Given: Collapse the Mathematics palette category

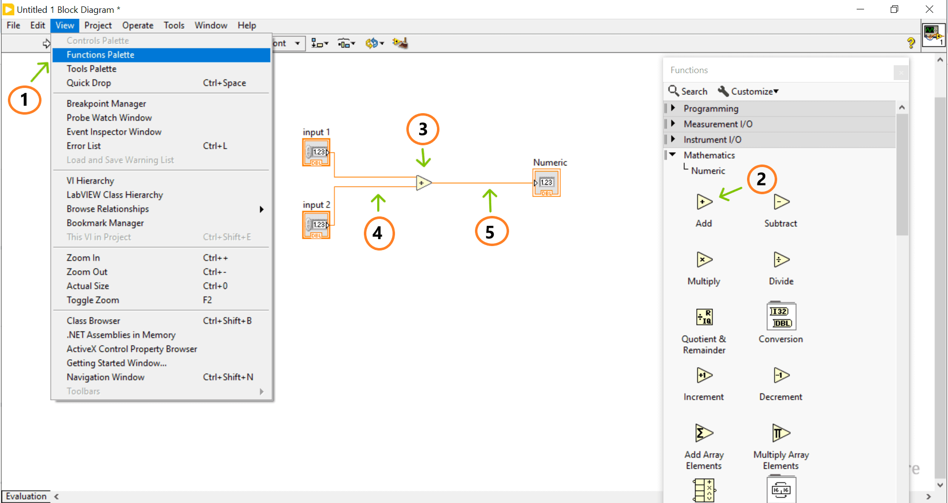Looking at the screenshot, I should tap(672, 155).
